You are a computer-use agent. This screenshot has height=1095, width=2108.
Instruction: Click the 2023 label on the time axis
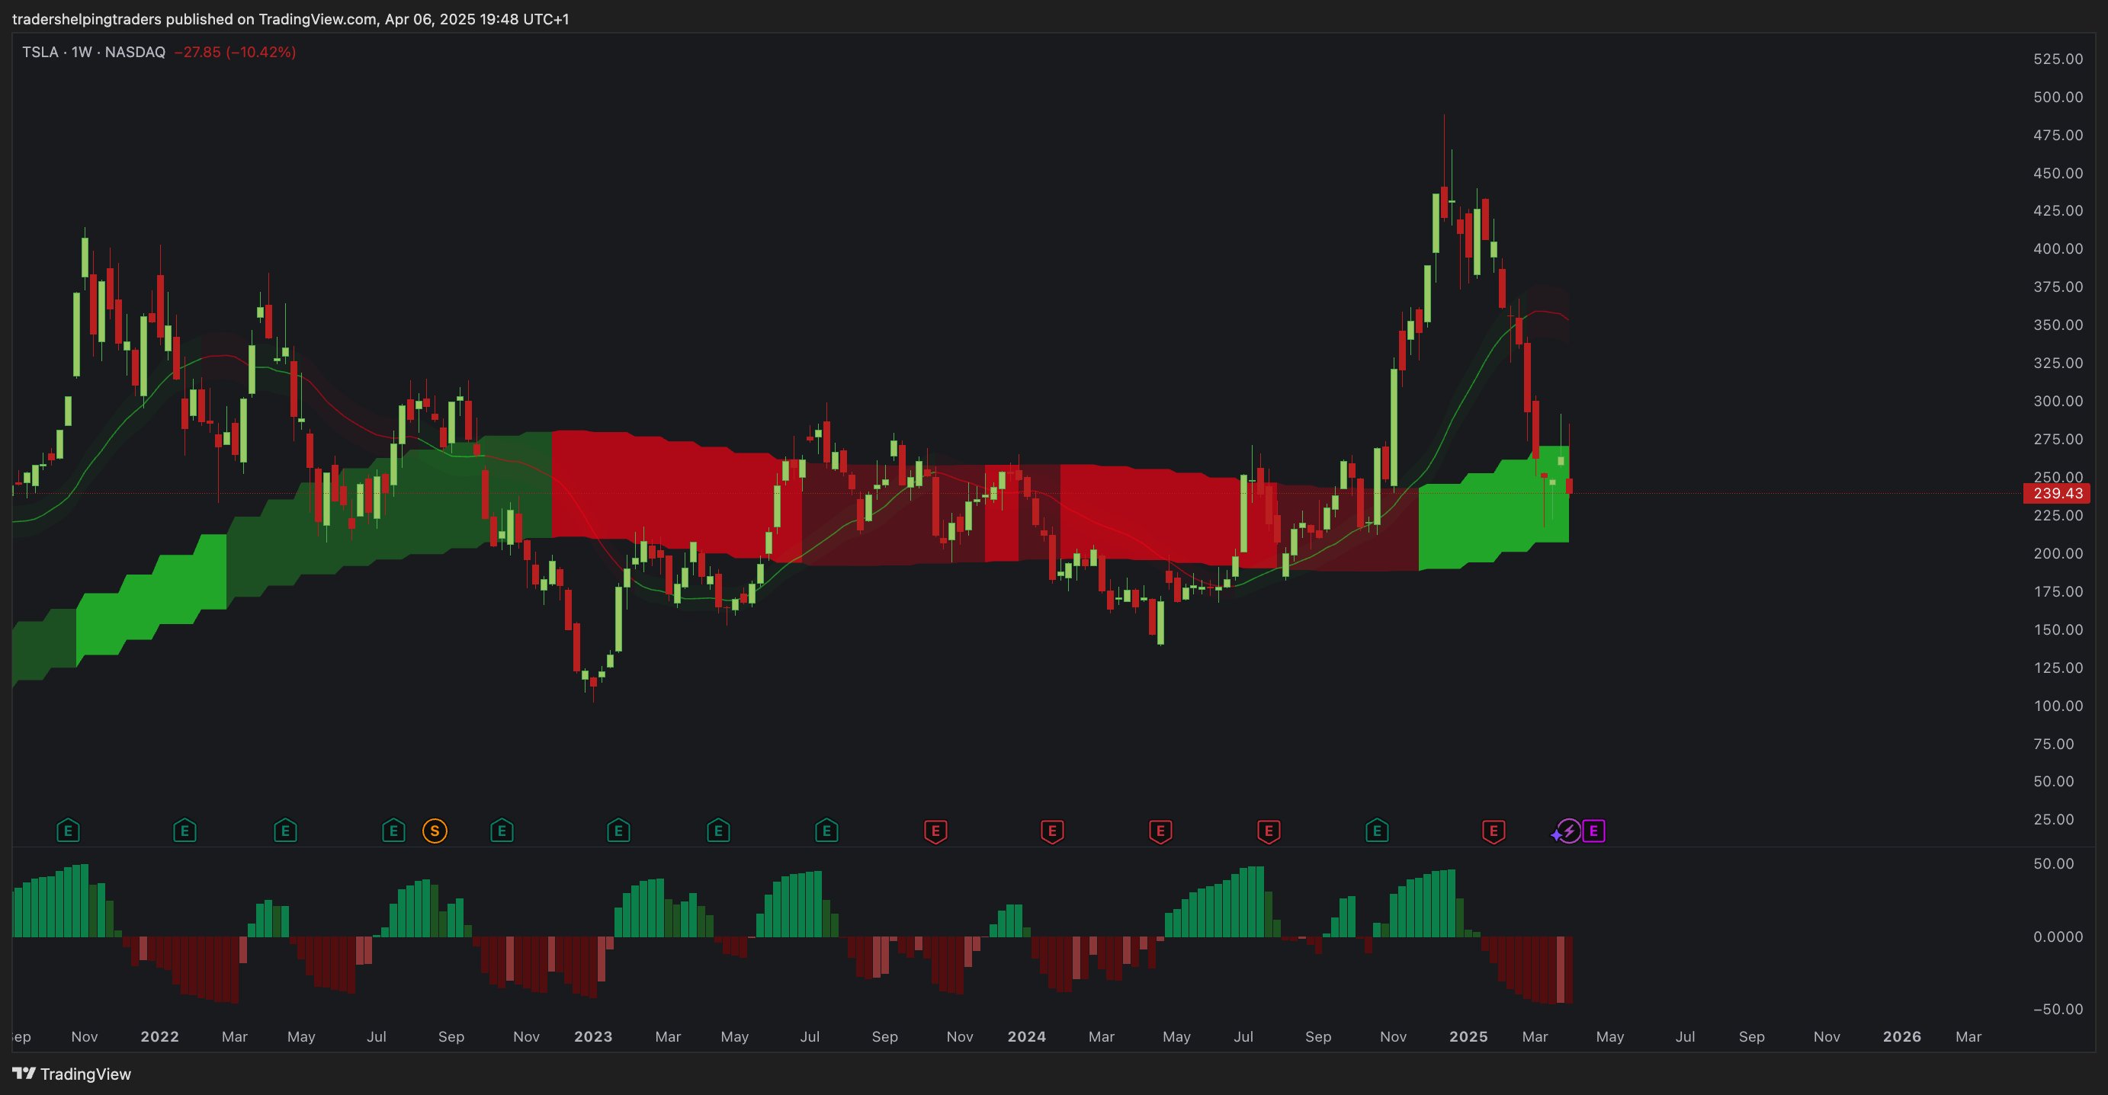[x=592, y=1036]
